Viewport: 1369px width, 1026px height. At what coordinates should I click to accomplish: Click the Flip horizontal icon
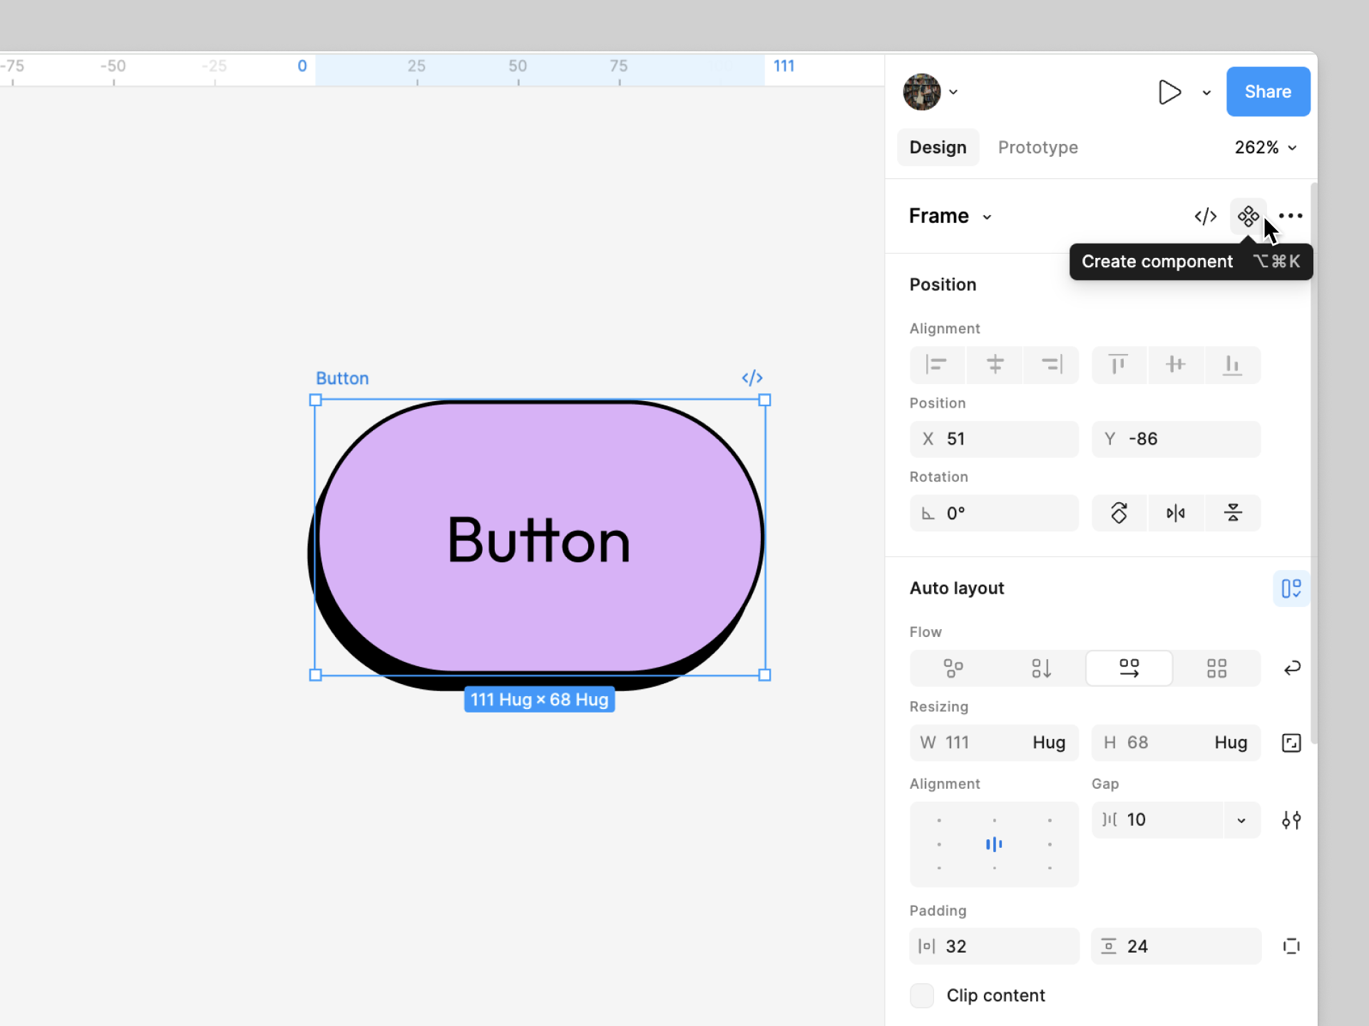click(x=1175, y=513)
